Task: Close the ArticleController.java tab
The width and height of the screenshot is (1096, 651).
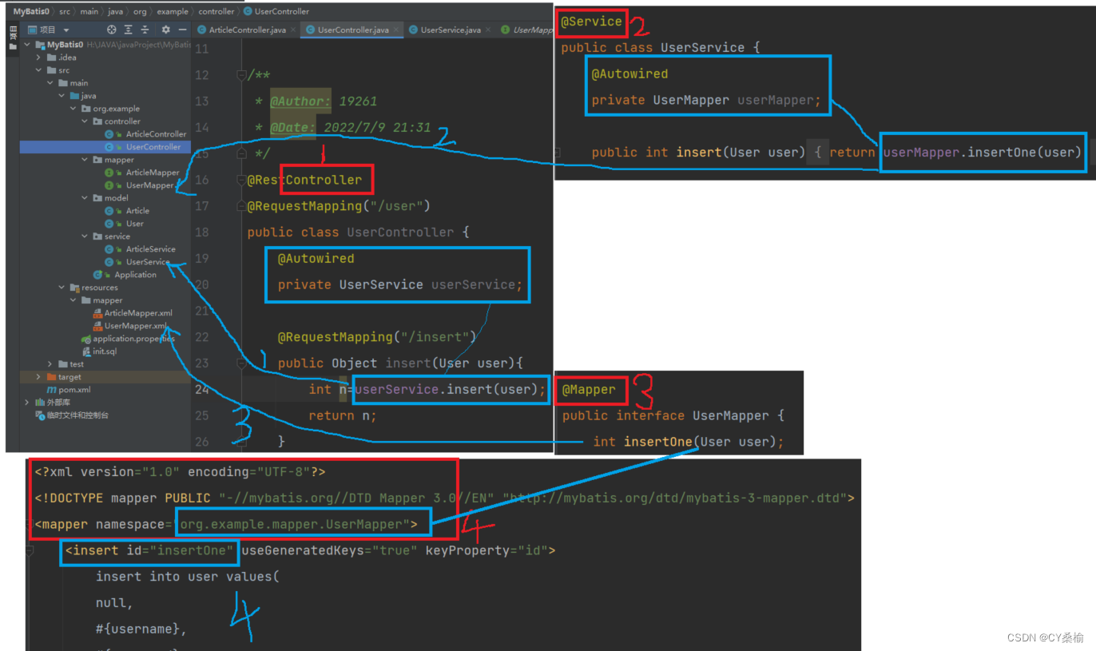Action: 294,30
